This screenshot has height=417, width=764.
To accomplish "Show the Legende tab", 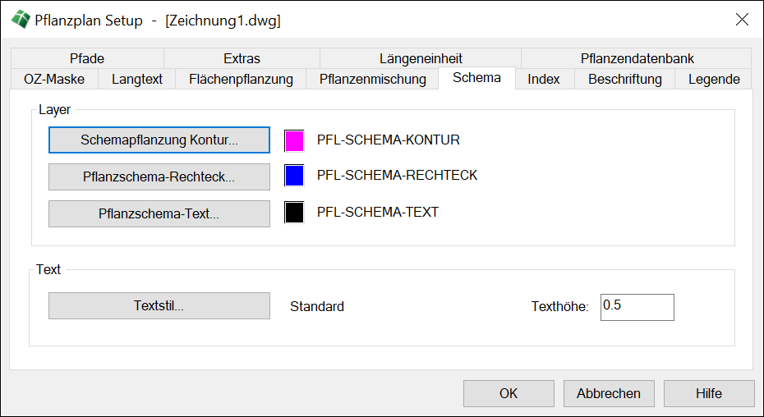I will (714, 79).
